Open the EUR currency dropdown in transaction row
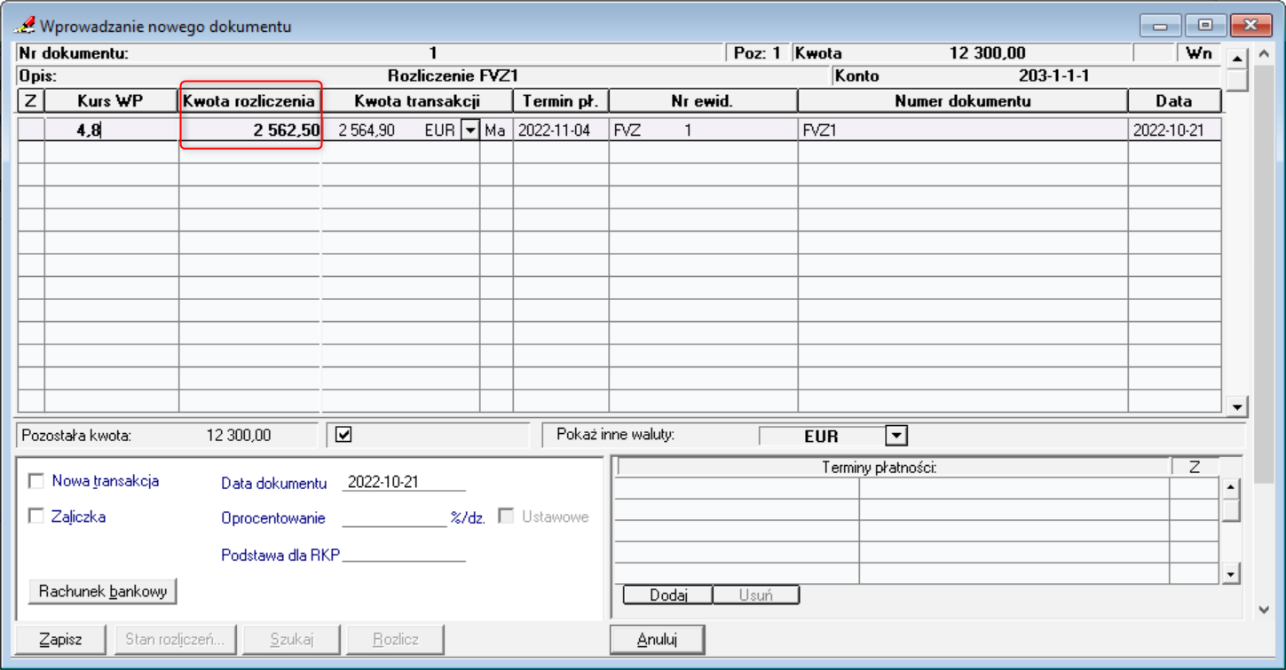Viewport: 1286px width, 670px height. point(470,130)
